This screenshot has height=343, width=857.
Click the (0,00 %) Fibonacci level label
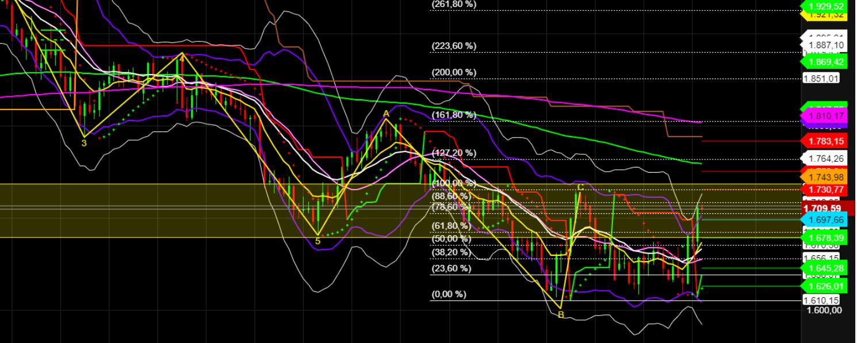coord(449,294)
